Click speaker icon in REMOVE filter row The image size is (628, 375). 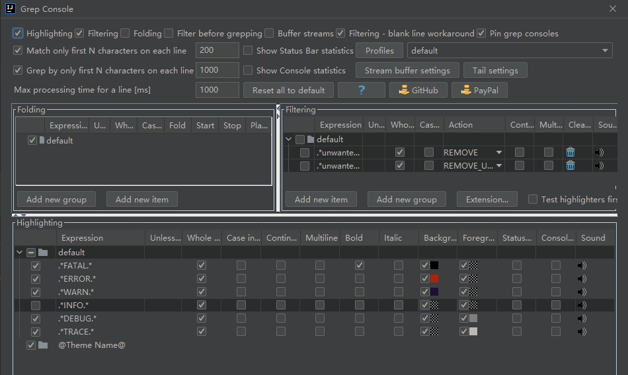click(x=599, y=152)
